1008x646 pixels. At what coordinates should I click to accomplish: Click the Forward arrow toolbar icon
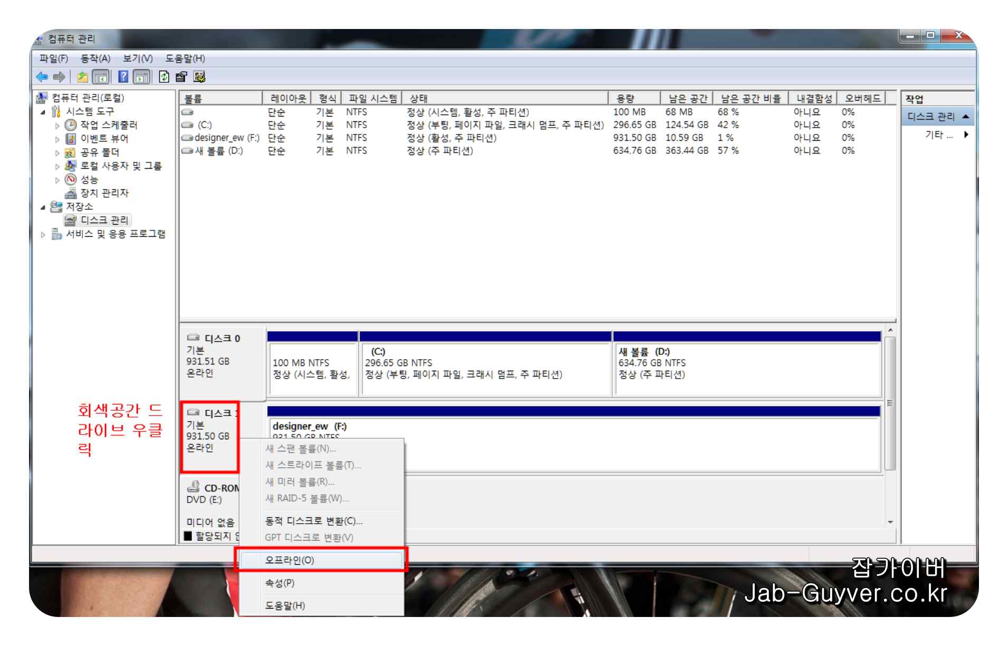tap(59, 77)
